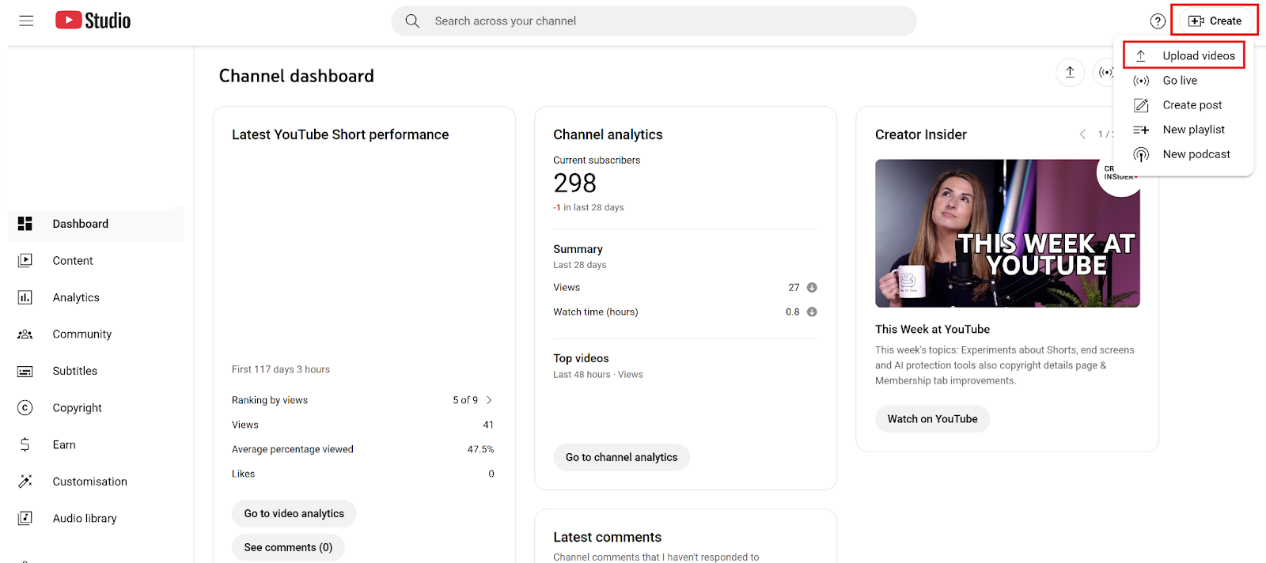Click See comments (0) button
The height and width of the screenshot is (563, 1266).
(x=288, y=548)
